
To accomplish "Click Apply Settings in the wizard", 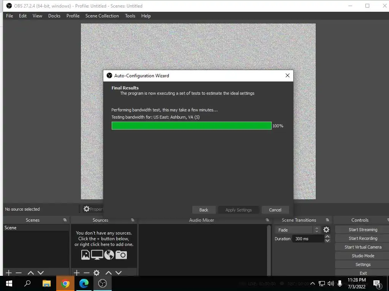I will click(x=239, y=210).
